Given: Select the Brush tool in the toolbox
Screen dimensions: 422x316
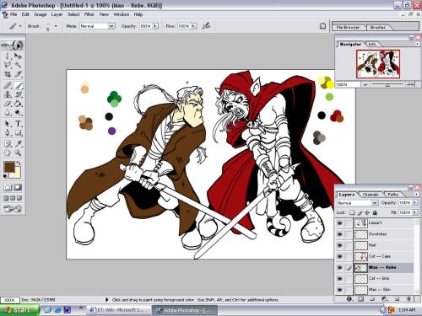Looking at the screenshot, I should point(18,85).
